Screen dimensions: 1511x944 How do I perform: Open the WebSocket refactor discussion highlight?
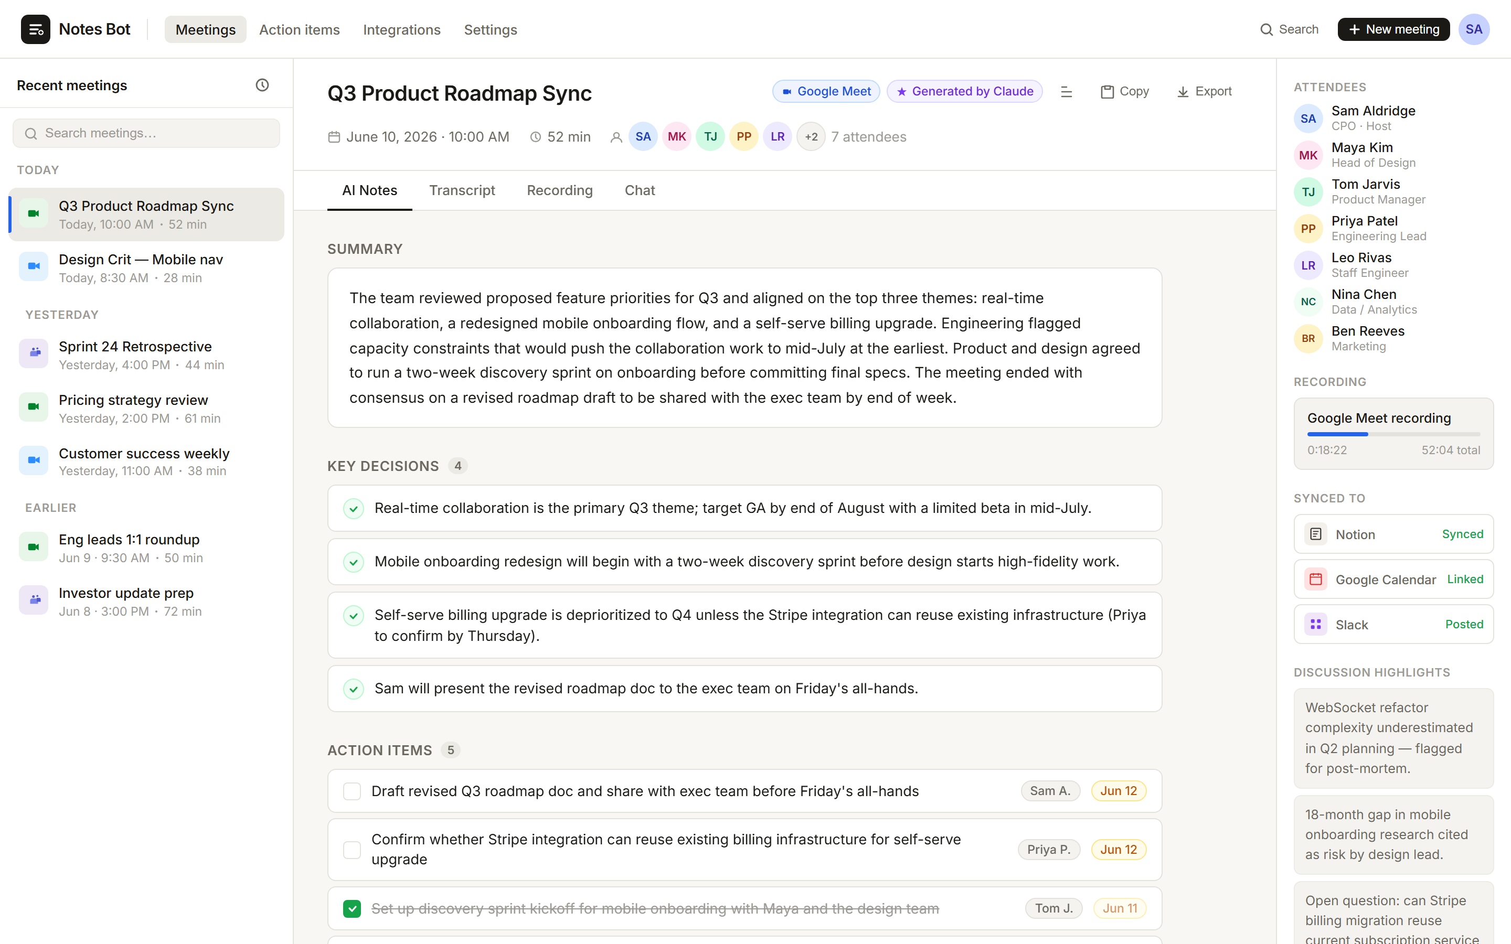tap(1393, 738)
